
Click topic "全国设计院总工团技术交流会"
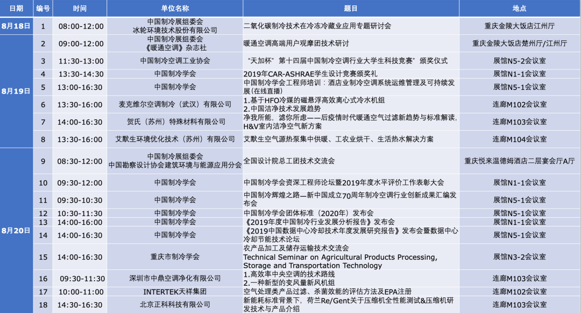coord(289,161)
